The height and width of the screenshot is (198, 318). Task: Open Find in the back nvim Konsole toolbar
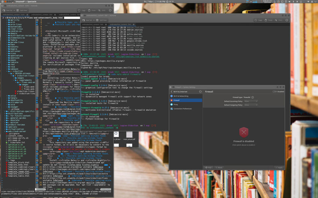click(102, 10)
